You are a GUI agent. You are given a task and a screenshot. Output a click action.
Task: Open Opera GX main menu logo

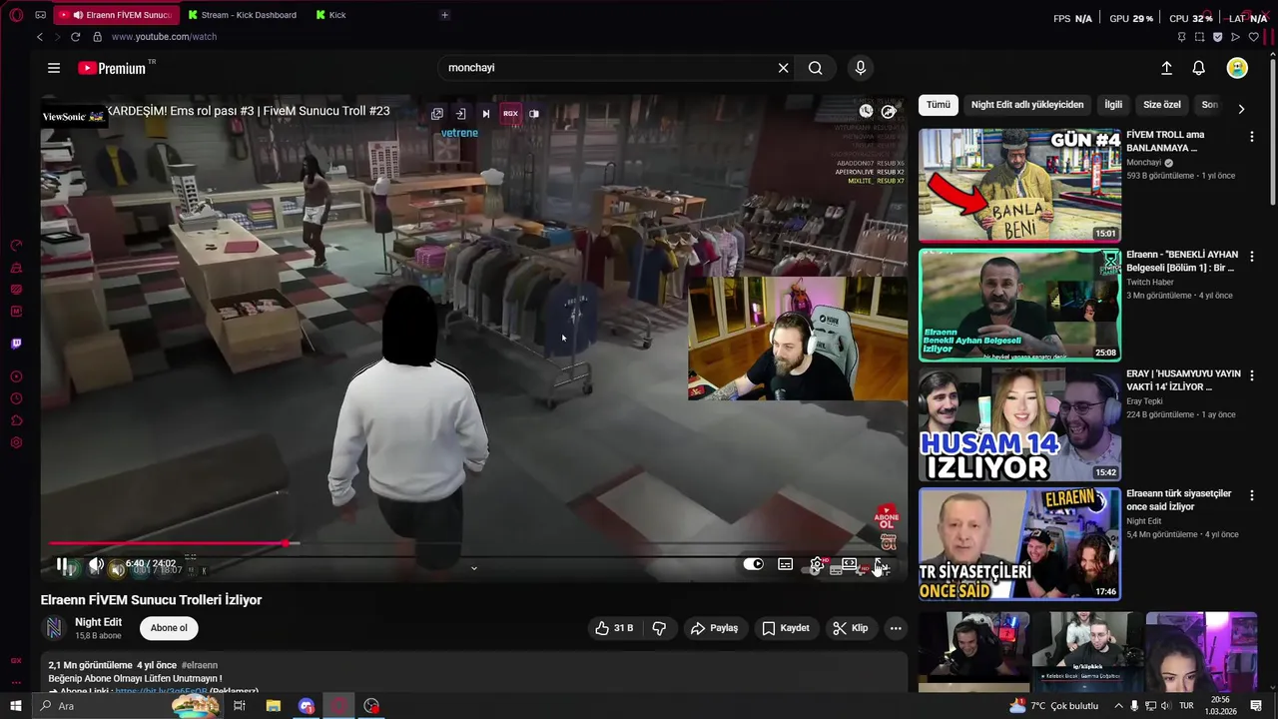click(x=16, y=15)
